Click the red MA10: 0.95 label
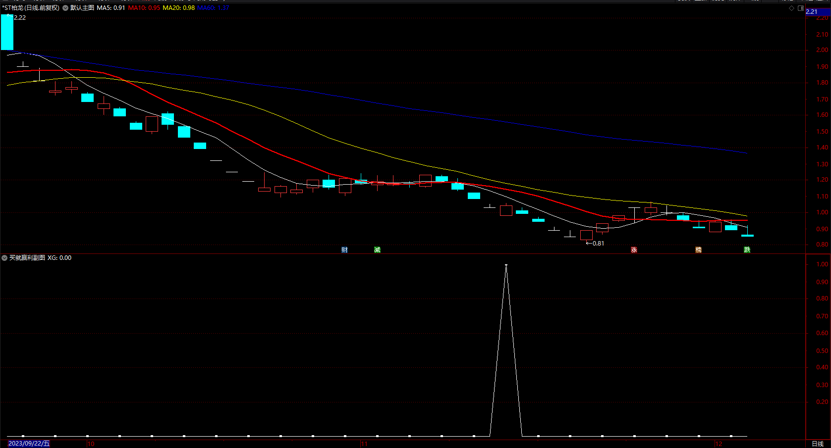 click(x=144, y=8)
